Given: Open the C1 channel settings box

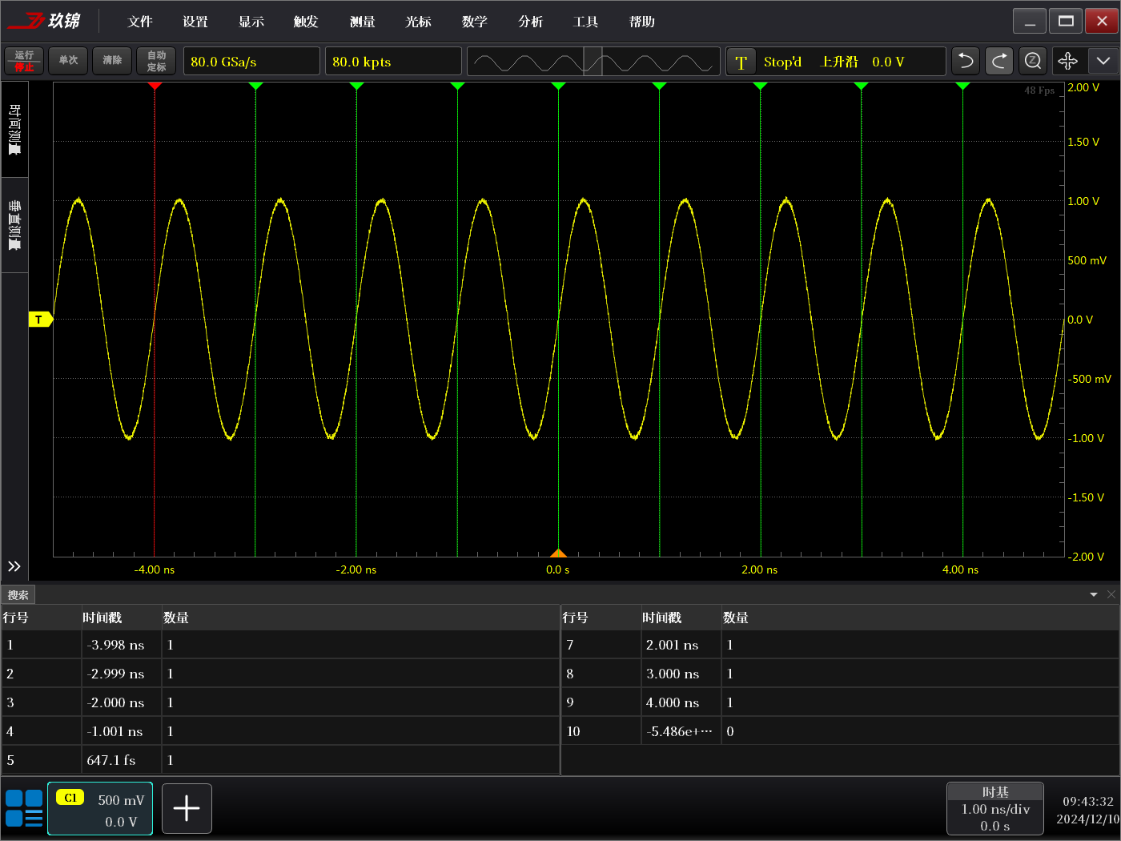Looking at the screenshot, I should coord(100,808).
